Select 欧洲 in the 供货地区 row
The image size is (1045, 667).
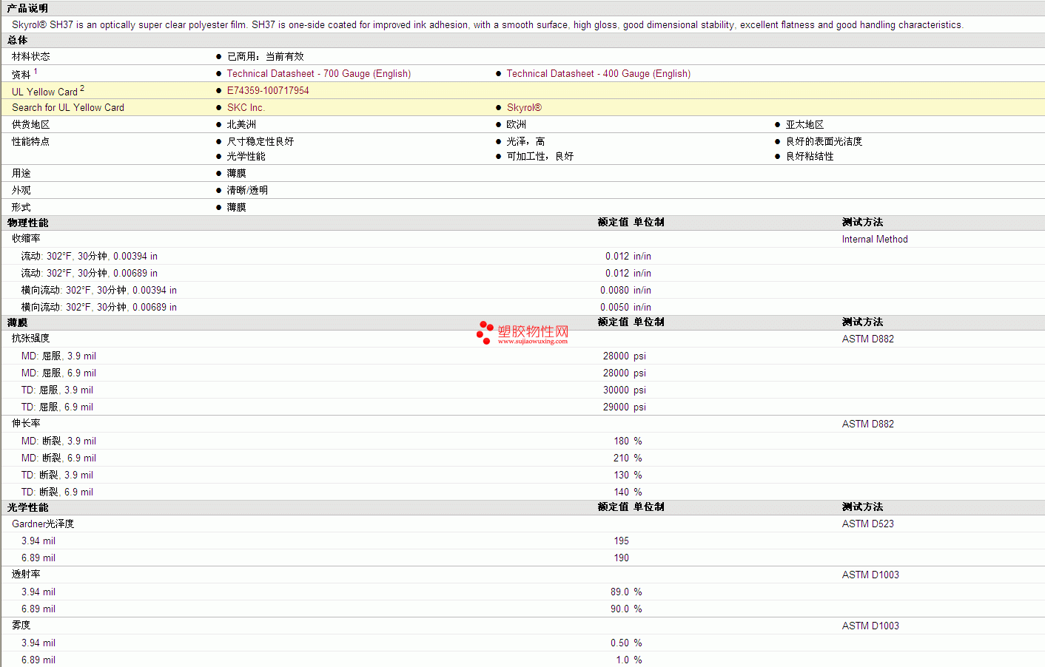tap(516, 124)
